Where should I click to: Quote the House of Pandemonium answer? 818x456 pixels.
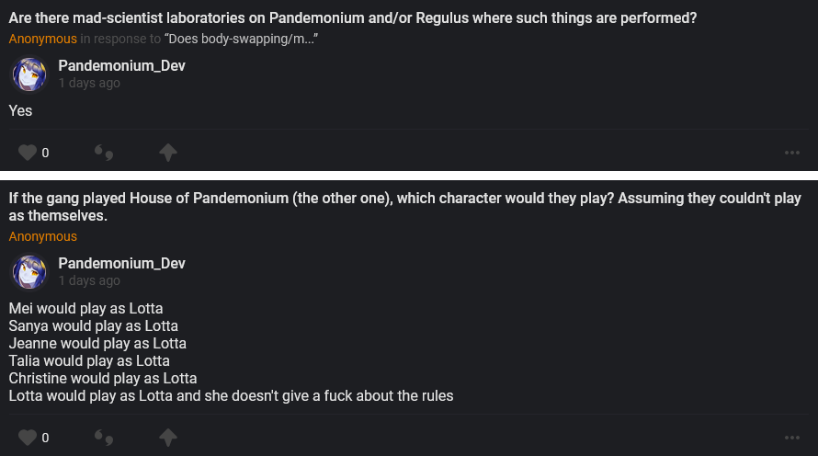[x=104, y=438]
